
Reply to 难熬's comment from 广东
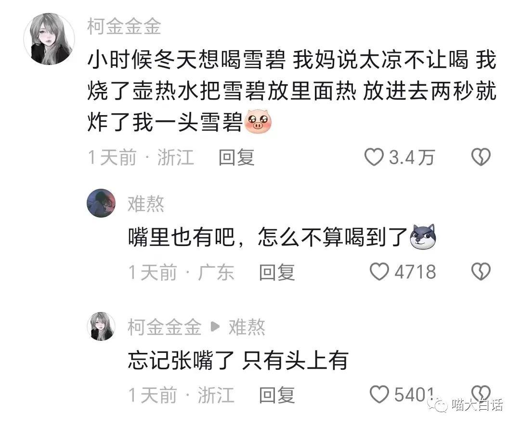277,272
